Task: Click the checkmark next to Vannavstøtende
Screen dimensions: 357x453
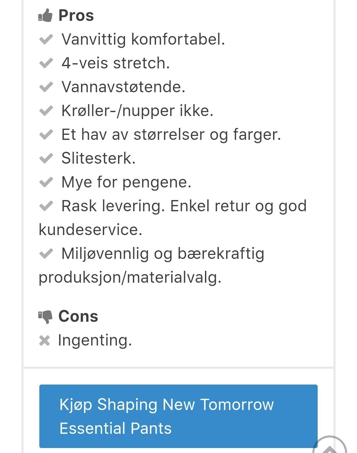Action: 46,87
